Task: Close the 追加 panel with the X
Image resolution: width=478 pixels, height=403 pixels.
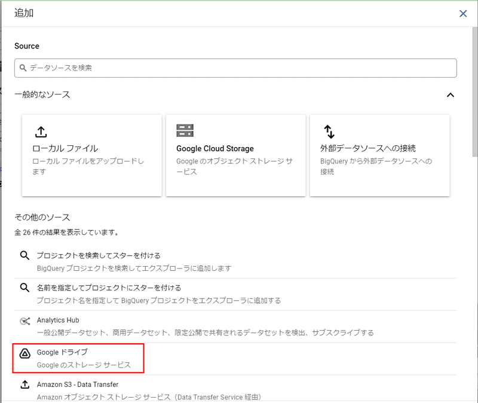Action: tap(462, 13)
